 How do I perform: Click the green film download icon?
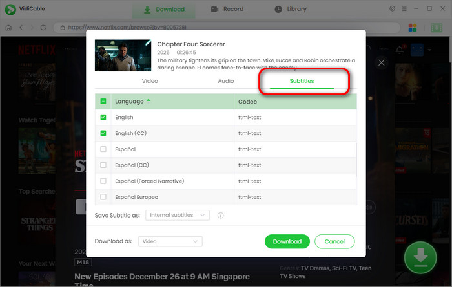pos(437,28)
